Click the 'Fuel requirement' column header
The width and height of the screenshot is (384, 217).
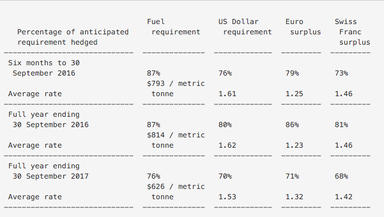174,27
